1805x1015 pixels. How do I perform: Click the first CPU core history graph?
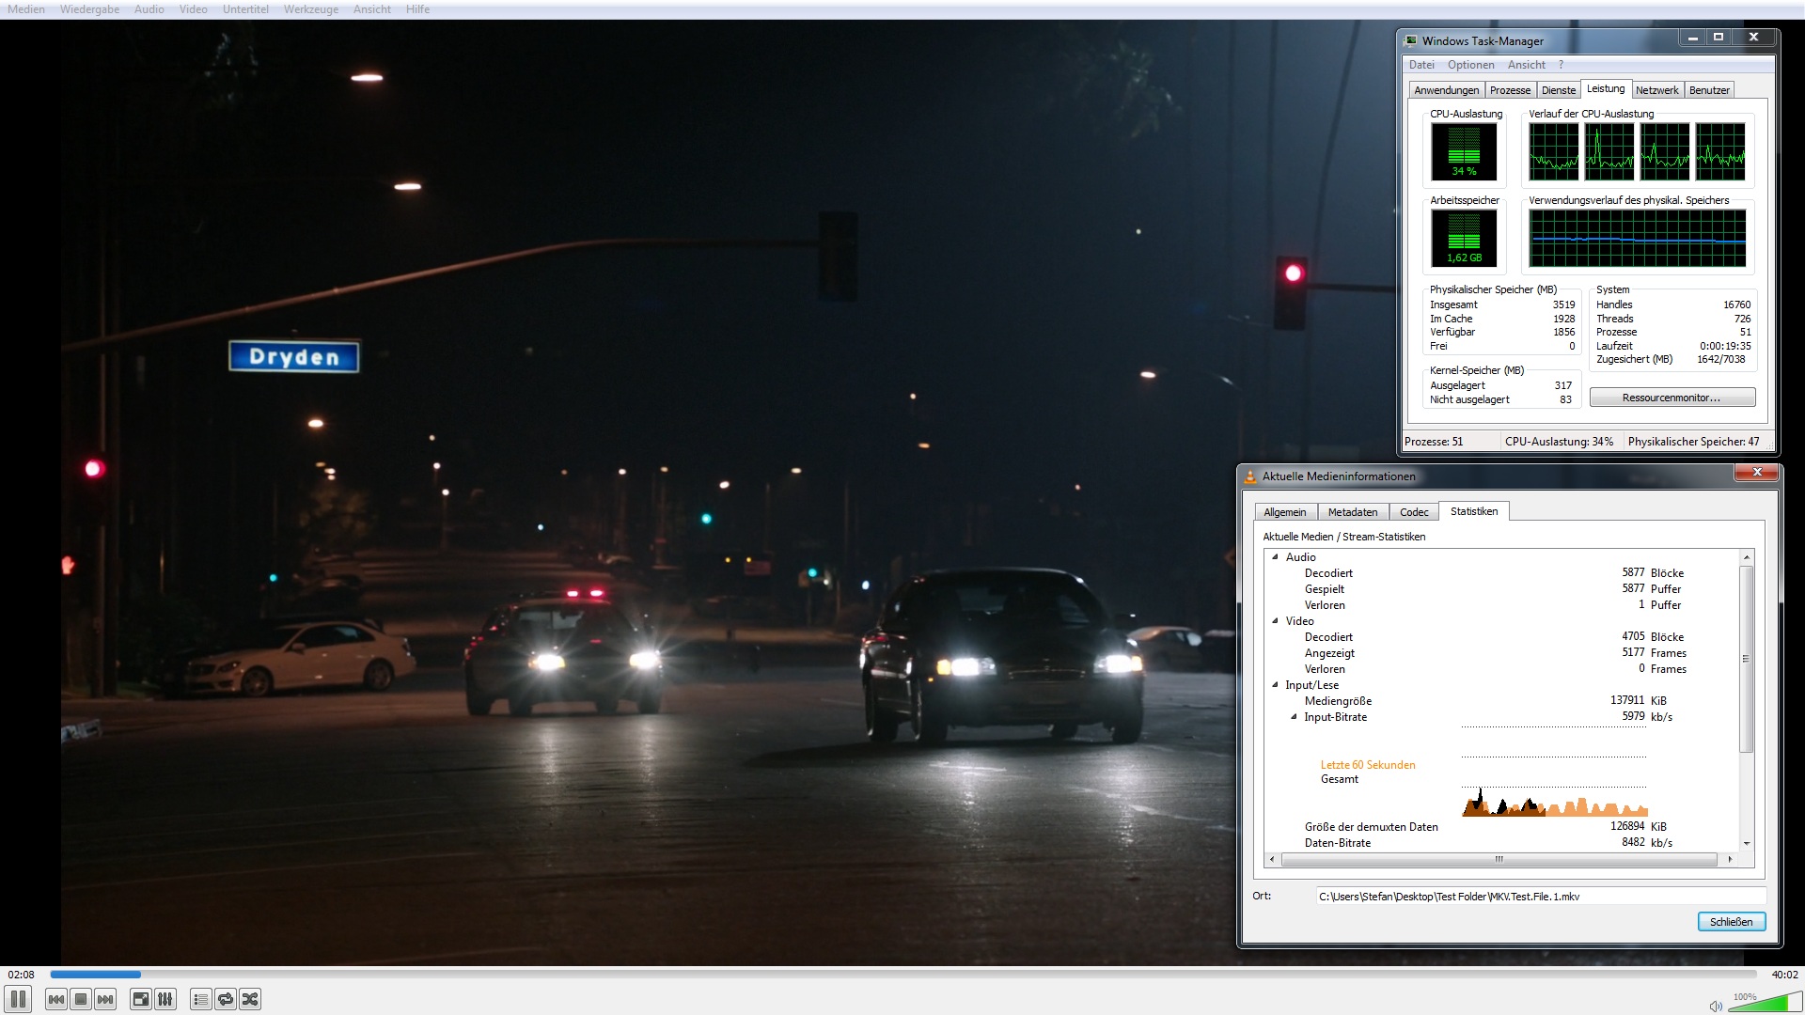1553,151
